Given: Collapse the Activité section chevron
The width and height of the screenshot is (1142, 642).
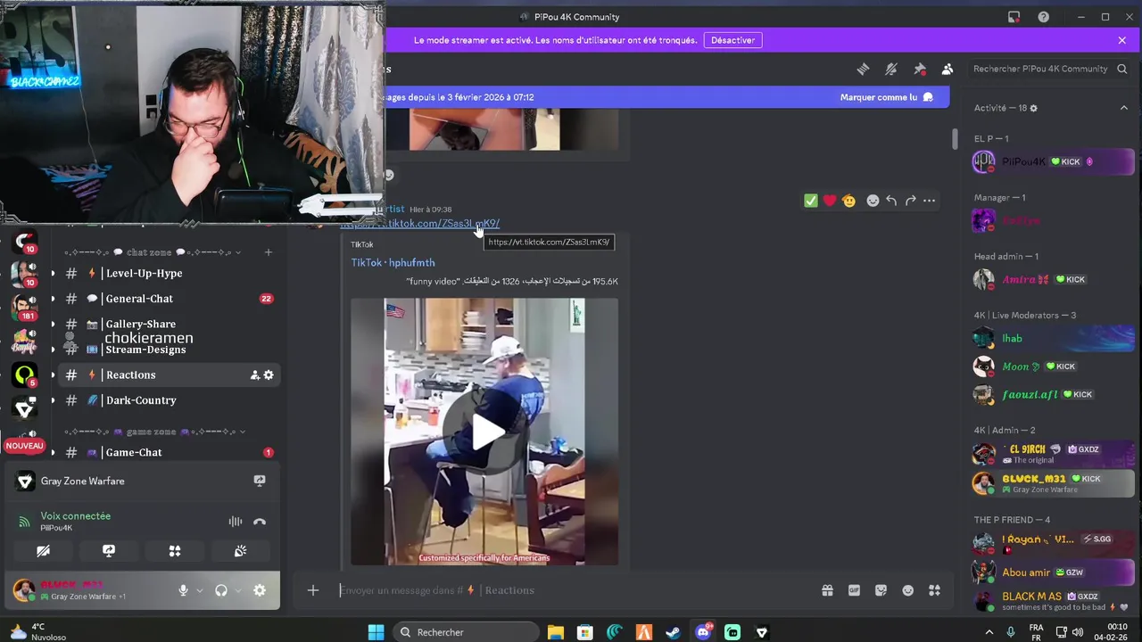Looking at the screenshot, I should click(1123, 108).
